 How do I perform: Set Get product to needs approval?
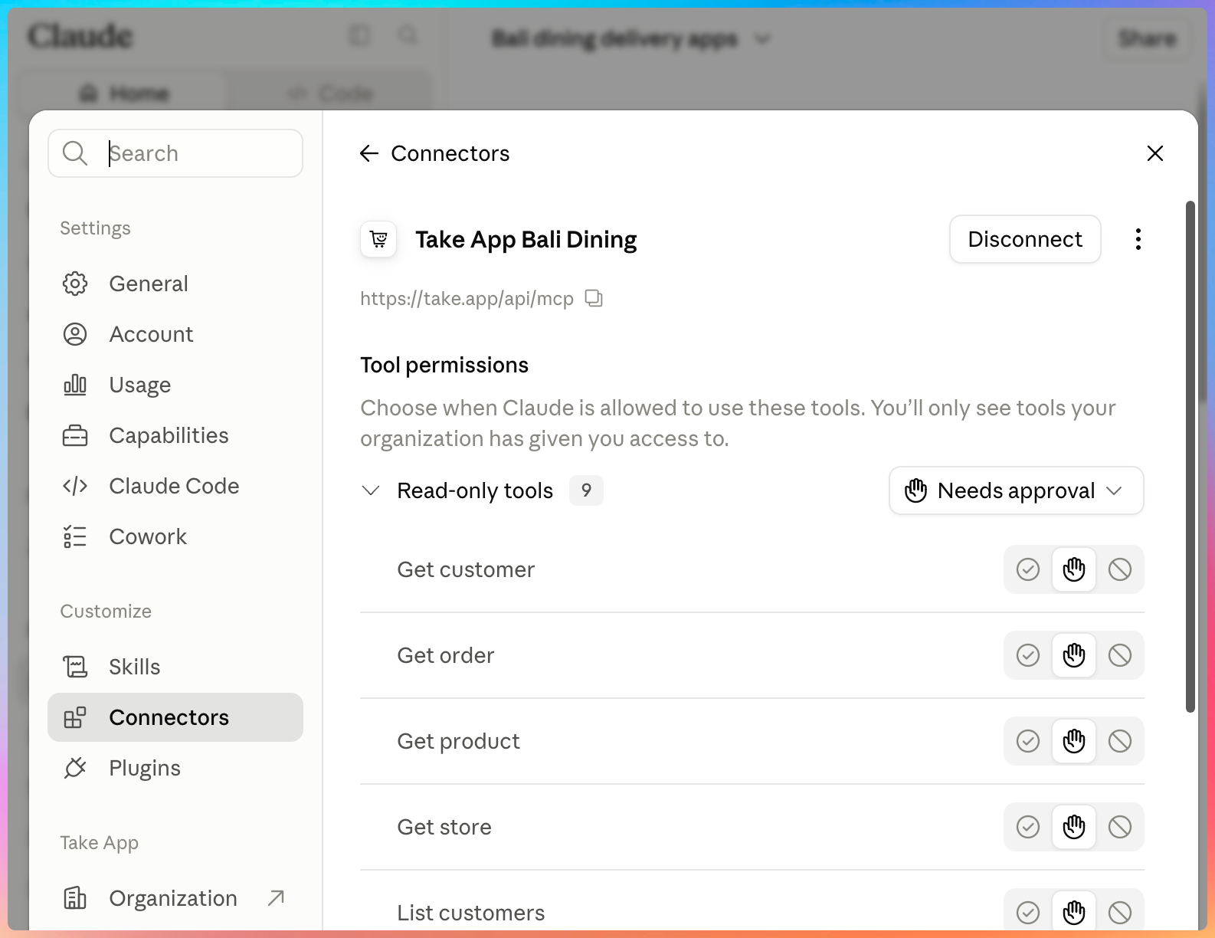[x=1074, y=741]
